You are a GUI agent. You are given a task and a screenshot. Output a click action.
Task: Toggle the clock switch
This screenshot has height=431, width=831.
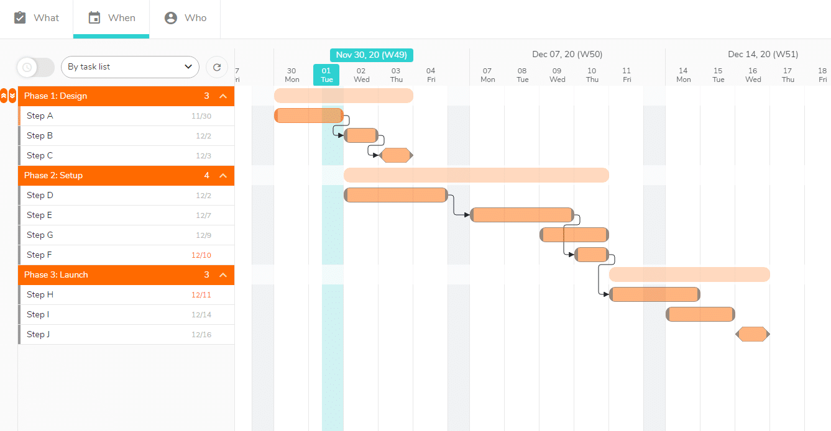tap(35, 67)
